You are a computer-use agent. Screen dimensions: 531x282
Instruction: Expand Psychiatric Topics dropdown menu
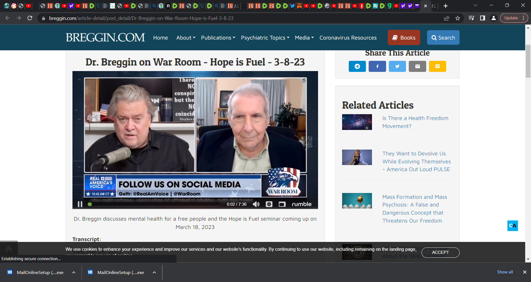265,38
